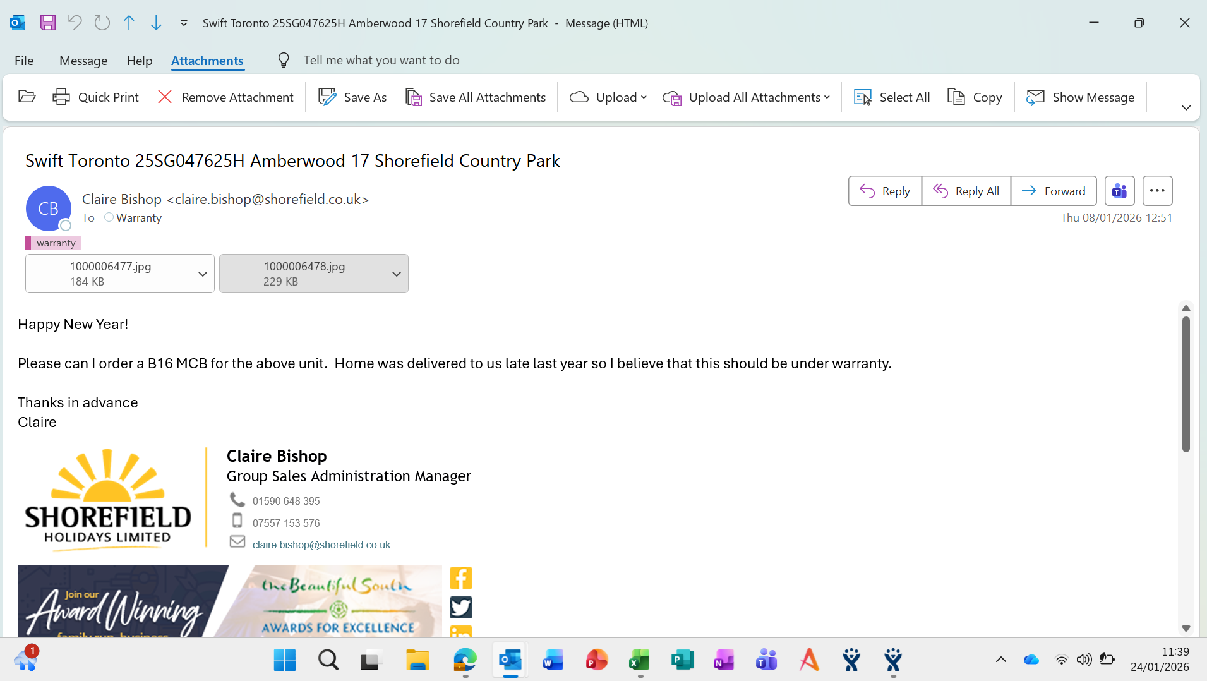Click Reply All button
Image resolution: width=1207 pixels, height=681 pixels.
click(966, 191)
